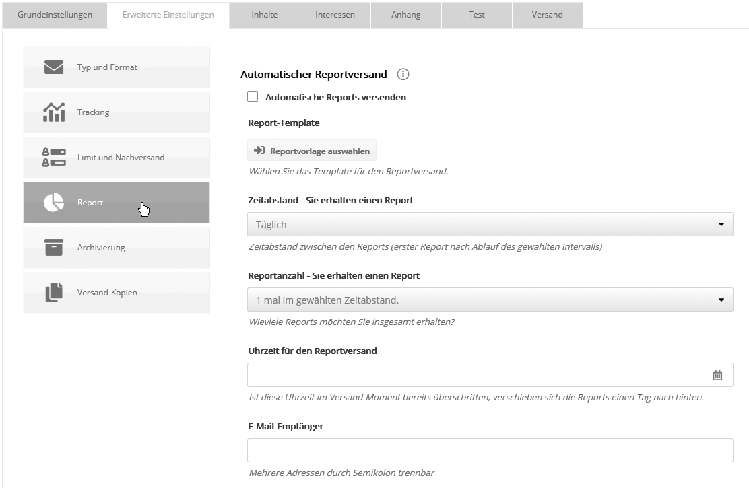Viewport: 749px width, 488px height.
Task: Focus the Uhrzeit für den Reportversand field
Action: point(478,376)
